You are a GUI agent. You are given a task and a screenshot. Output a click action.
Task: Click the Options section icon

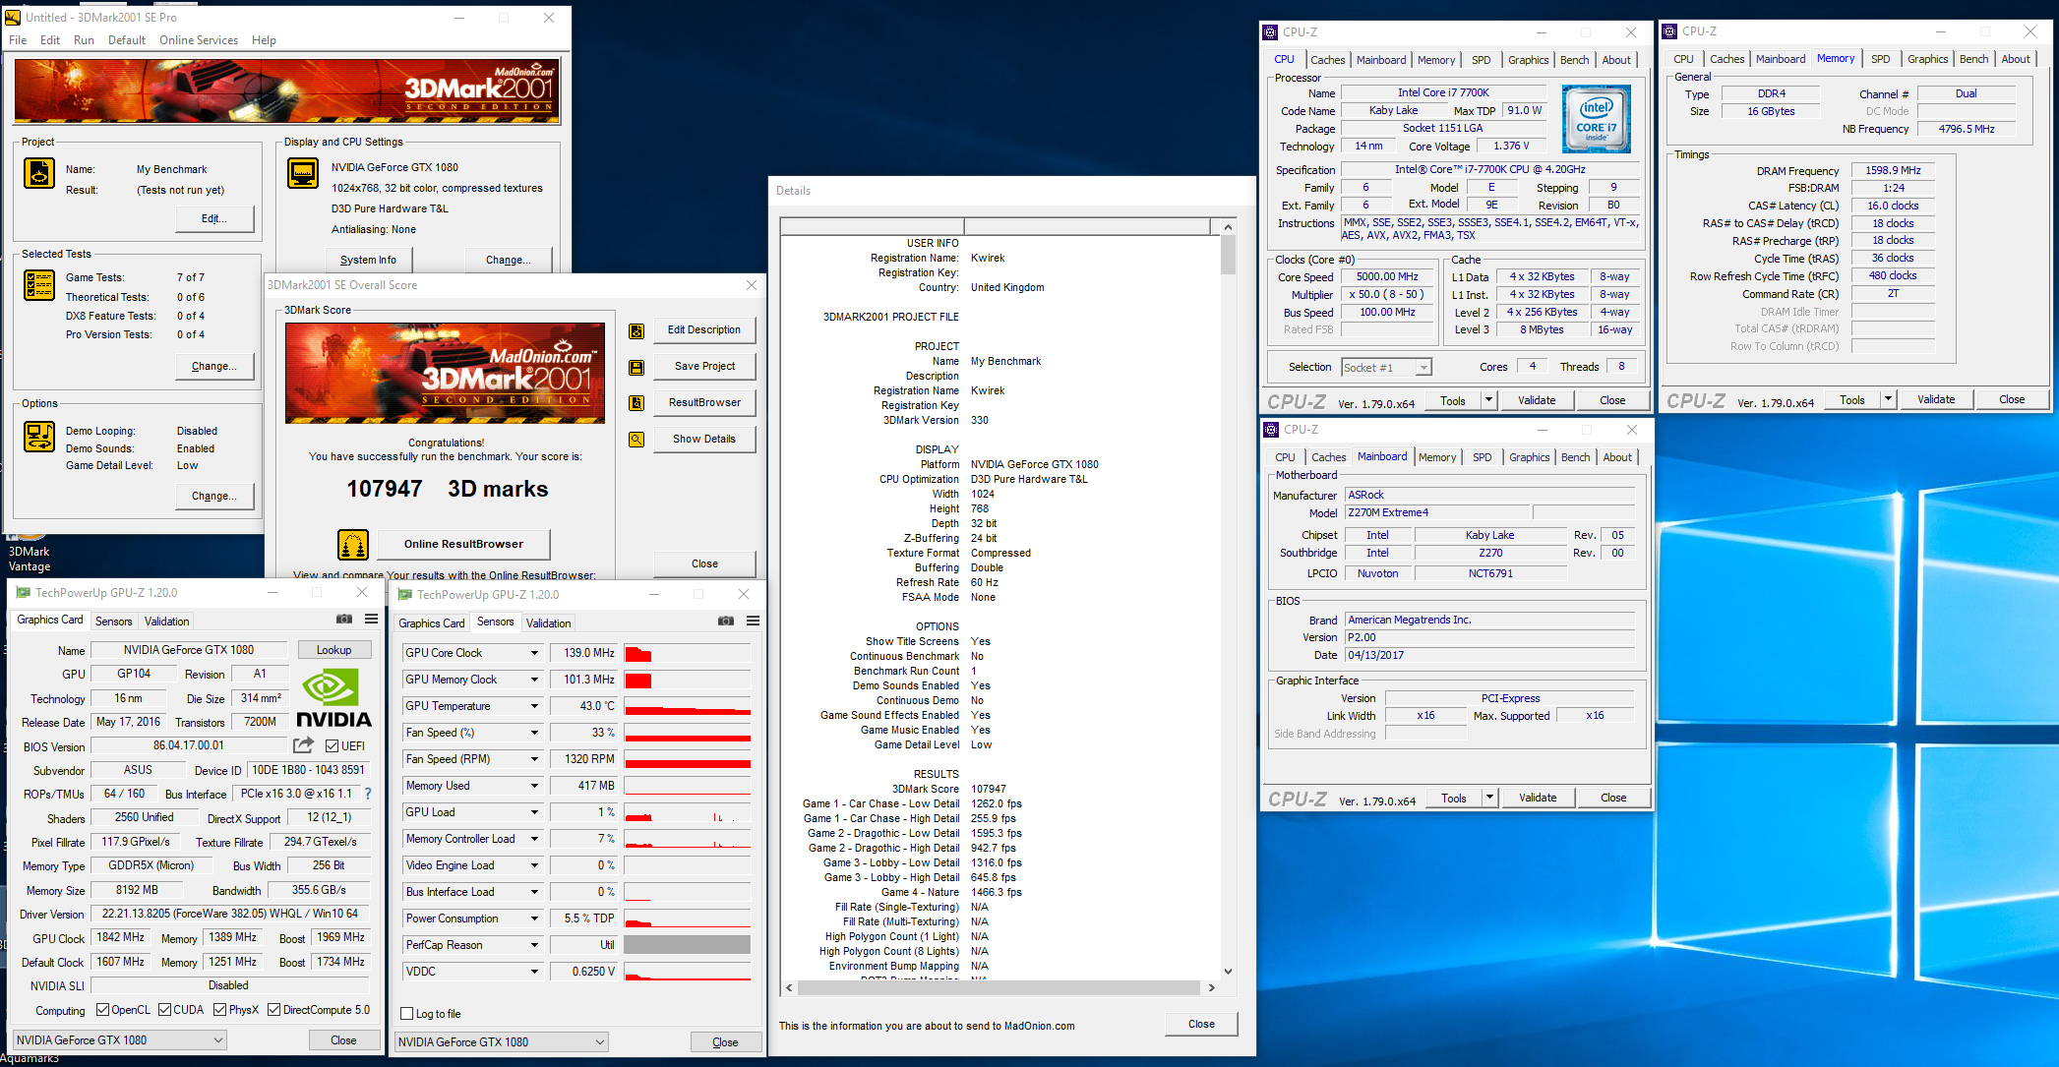39,437
